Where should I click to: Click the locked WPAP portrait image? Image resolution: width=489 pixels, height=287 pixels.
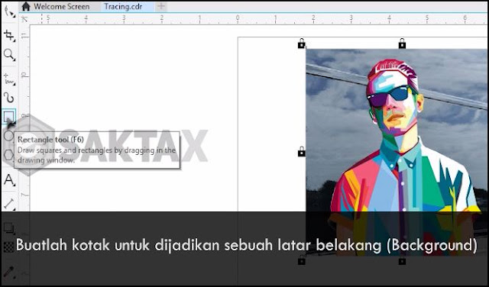click(x=397, y=153)
